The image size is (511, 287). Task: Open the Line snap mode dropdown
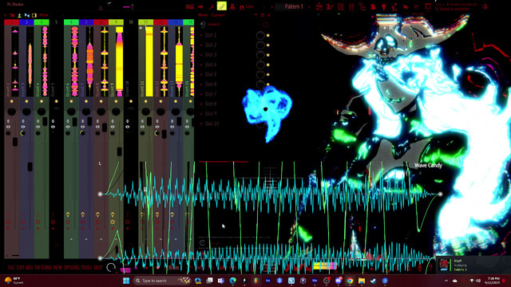[x=250, y=6]
